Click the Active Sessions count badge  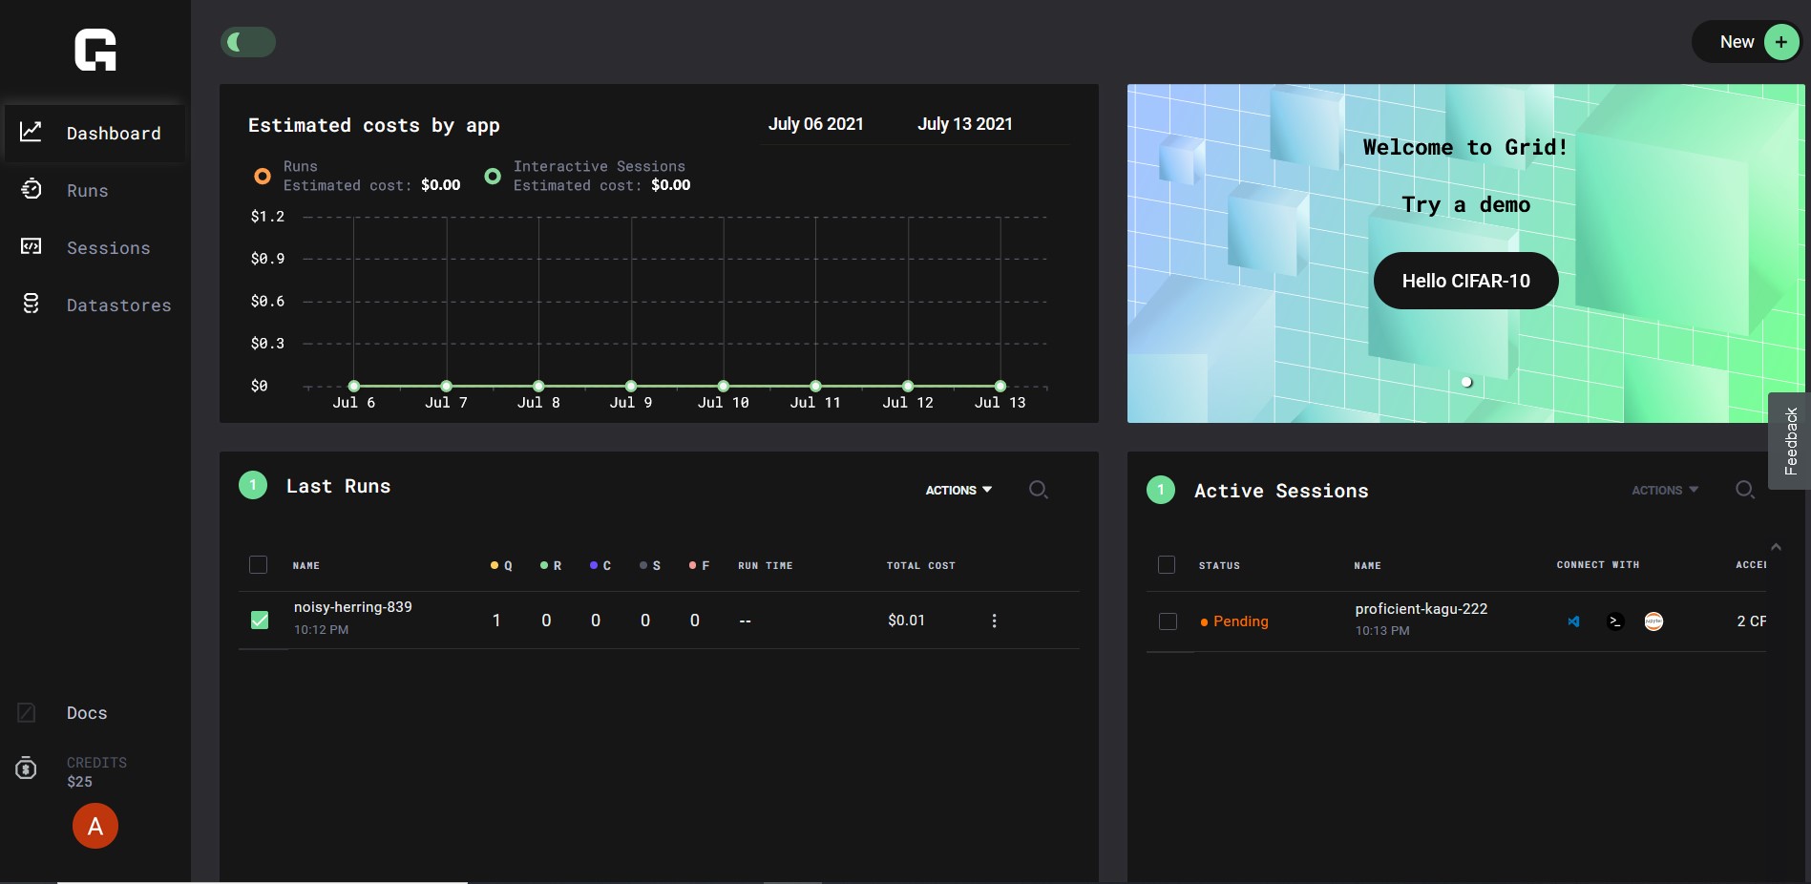coord(1161,490)
